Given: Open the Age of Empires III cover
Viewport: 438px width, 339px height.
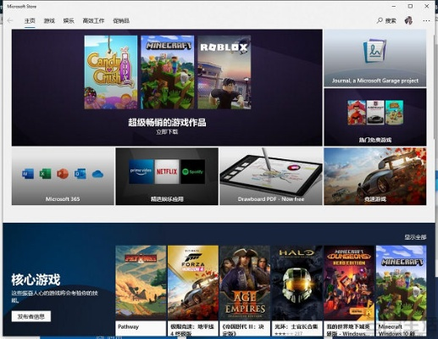Looking at the screenshot, I should click(x=245, y=283).
